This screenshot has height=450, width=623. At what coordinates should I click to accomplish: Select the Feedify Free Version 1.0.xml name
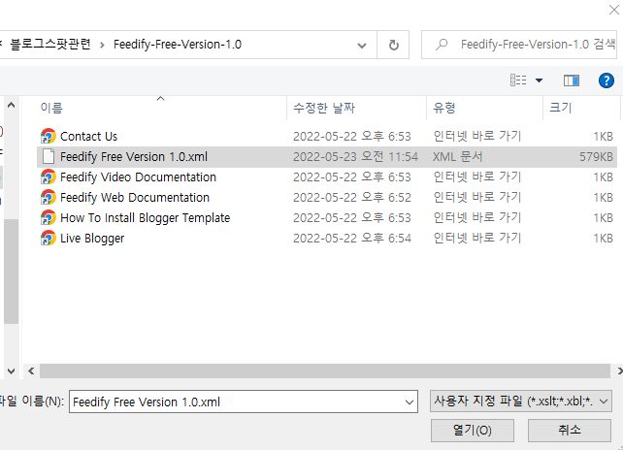pos(134,156)
